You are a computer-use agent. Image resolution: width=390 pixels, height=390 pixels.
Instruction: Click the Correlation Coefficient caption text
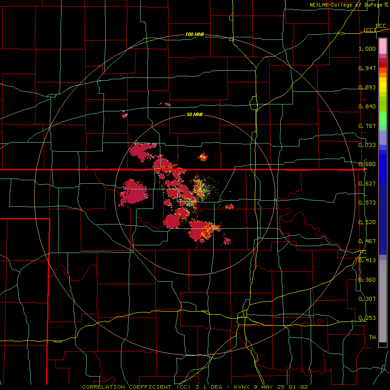(195, 387)
